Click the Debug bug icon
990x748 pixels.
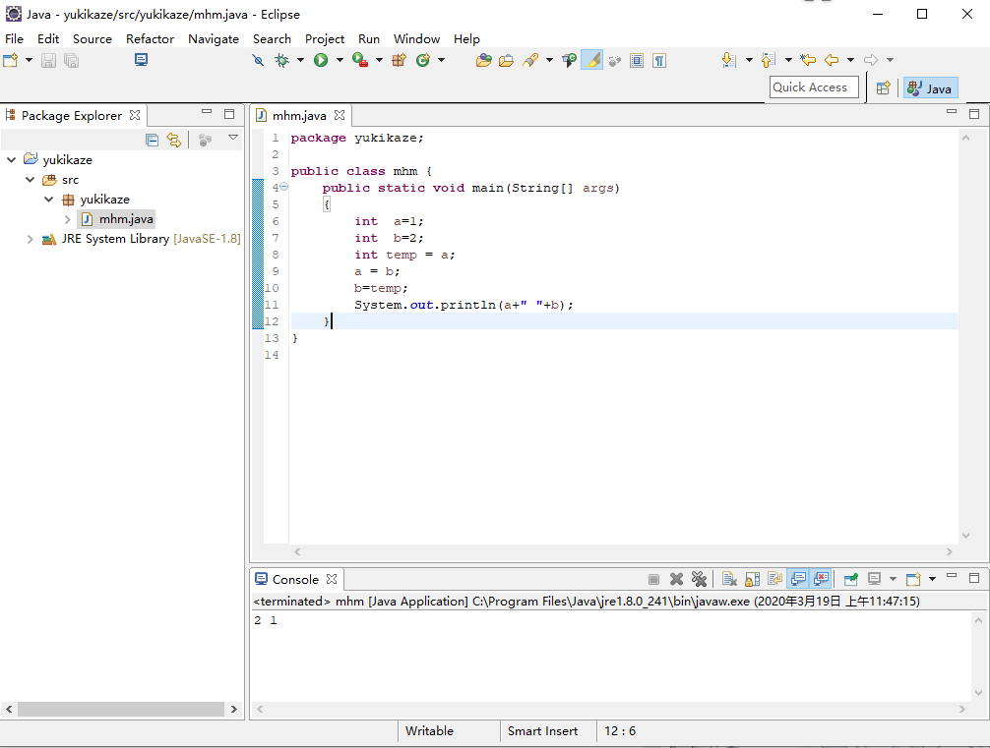click(x=282, y=61)
